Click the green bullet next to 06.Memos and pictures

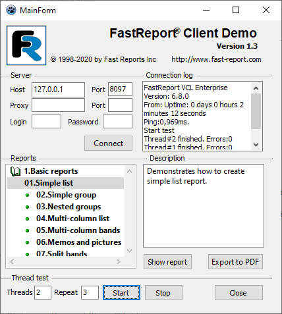[27, 242]
